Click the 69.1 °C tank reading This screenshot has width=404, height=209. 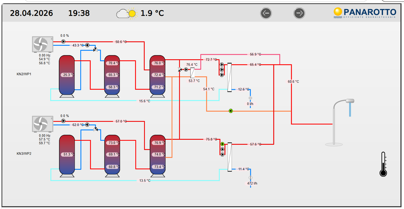click(114, 154)
